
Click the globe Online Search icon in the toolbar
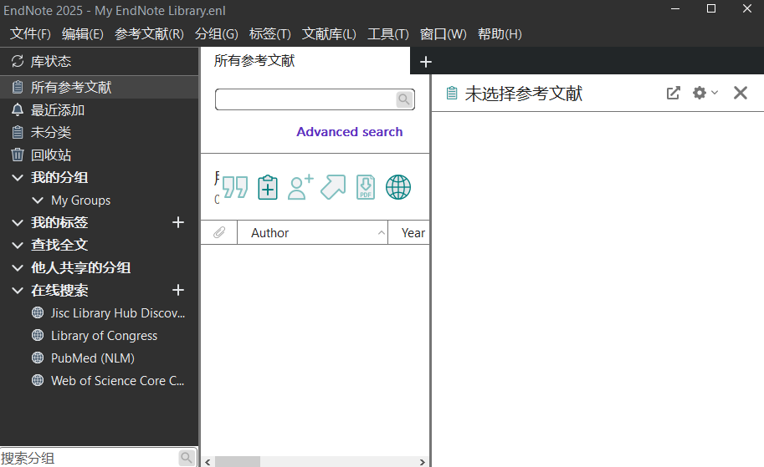[x=398, y=187]
